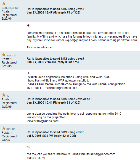Click mailtoianfrei@yahoo.com email text
Screen dimensions: 140x160
pos(98,154)
